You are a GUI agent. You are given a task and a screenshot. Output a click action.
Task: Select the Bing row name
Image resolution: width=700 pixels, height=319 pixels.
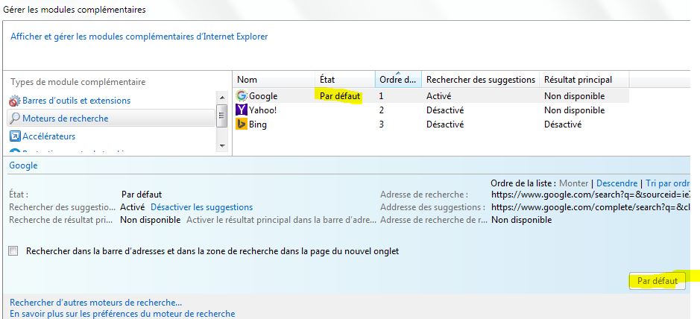(258, 124)
